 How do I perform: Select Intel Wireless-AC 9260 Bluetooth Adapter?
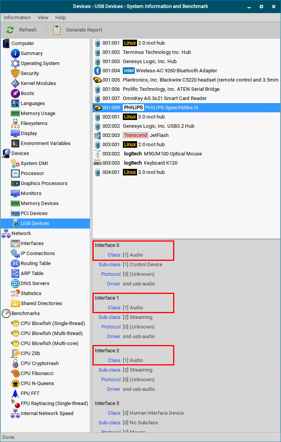click(x=186, y=71)
